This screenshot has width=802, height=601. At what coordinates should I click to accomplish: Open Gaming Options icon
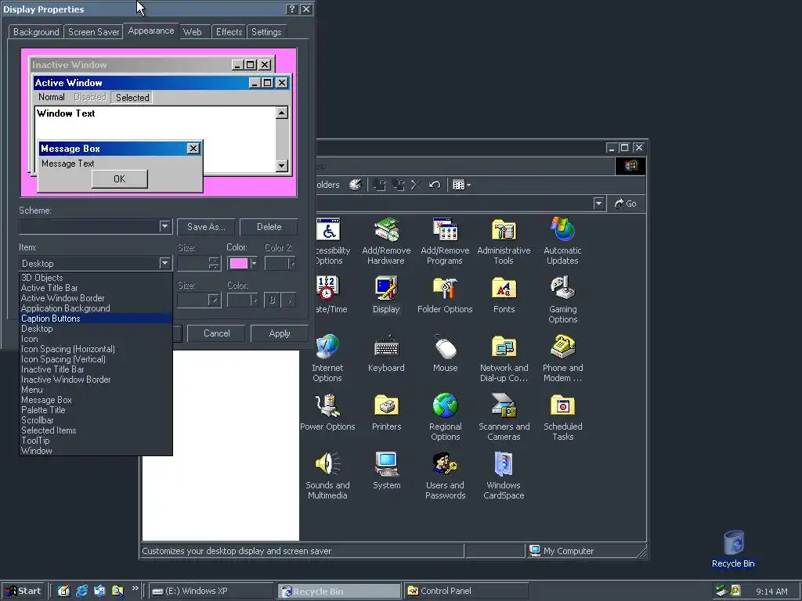click(562, 300)
